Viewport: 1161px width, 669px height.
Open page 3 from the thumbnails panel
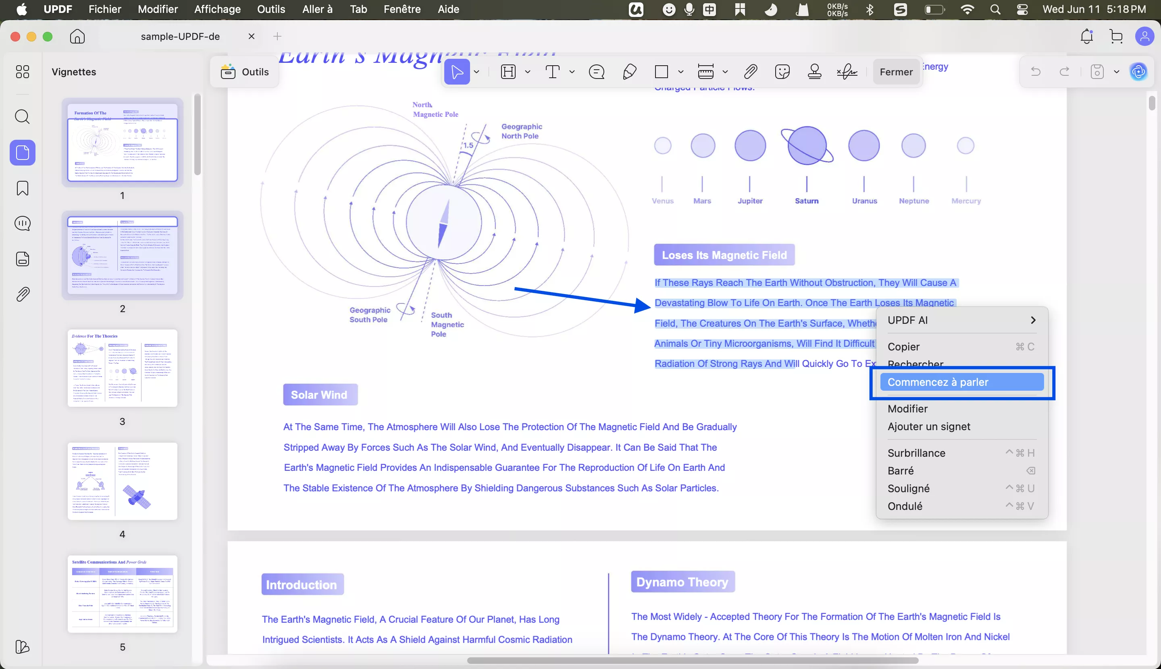point(122,368)
